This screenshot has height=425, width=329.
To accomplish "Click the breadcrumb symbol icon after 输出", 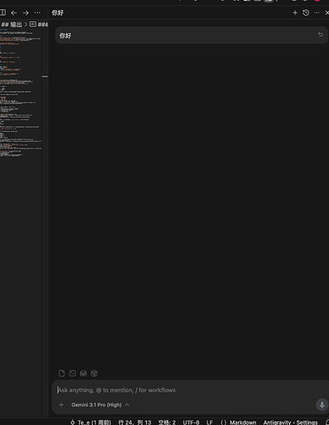I will (33, 25).
